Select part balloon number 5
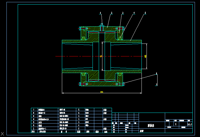The height and width of the screenshot is (137, 200). (x=145, y=13)
